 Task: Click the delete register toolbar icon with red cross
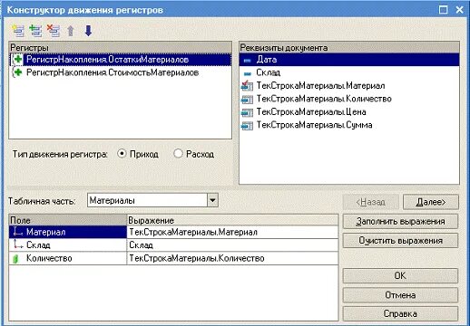pyautogui.click(x=54, y=31)
